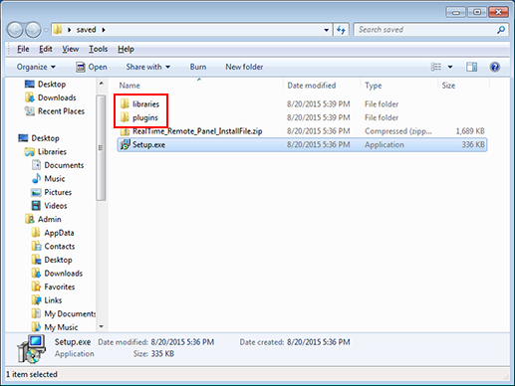This screenshot has height=386, width=515.
Task: Select the 'libraries' folder
Action: click(139, 104)
